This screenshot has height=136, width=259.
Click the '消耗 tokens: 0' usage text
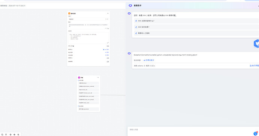139,66
